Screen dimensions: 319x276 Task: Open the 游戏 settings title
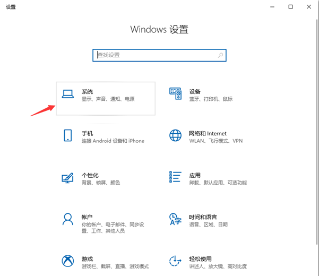pyautogui.click(x=87, y=259)
